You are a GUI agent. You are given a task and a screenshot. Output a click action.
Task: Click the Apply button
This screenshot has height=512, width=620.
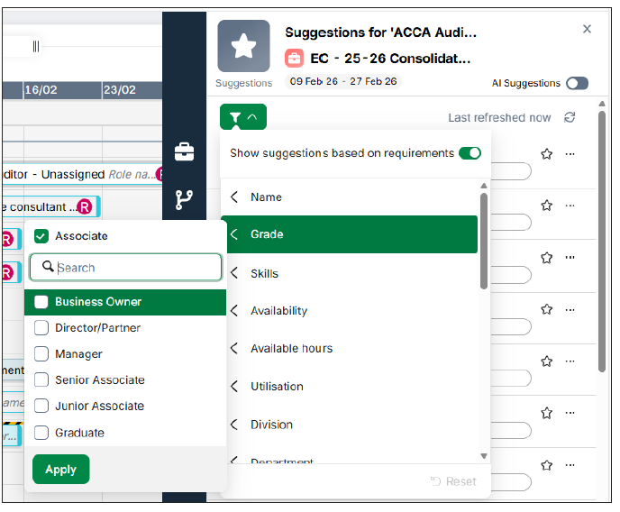pos(61,470)
